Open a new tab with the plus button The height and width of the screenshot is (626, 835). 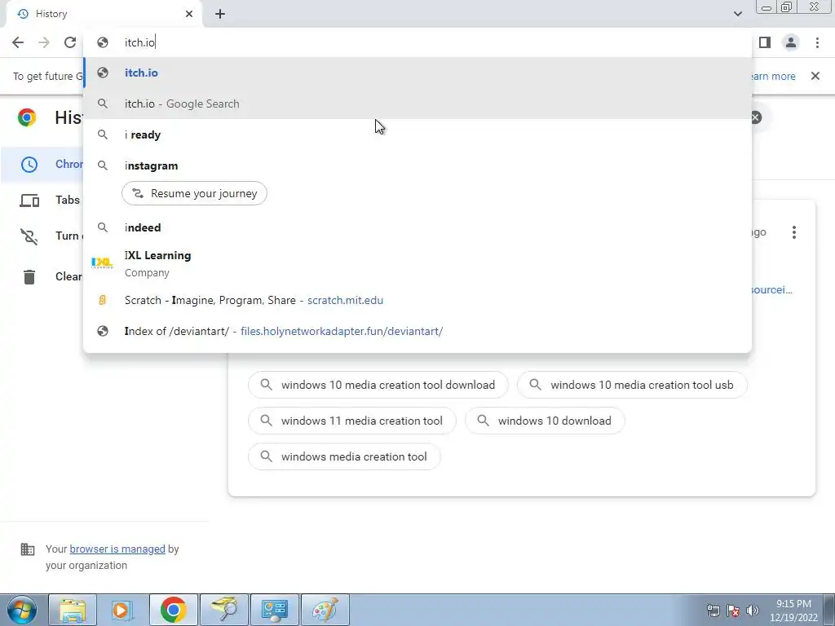tap(220, 15)
